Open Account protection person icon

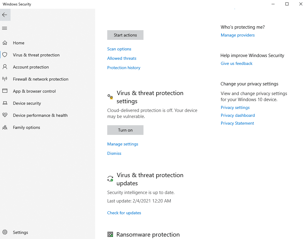coord(5,67)
